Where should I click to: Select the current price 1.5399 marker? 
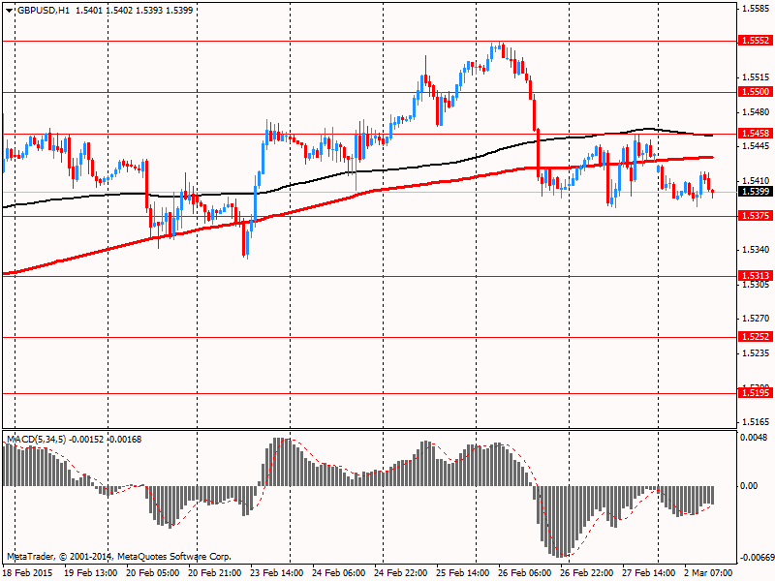(755, 191)
